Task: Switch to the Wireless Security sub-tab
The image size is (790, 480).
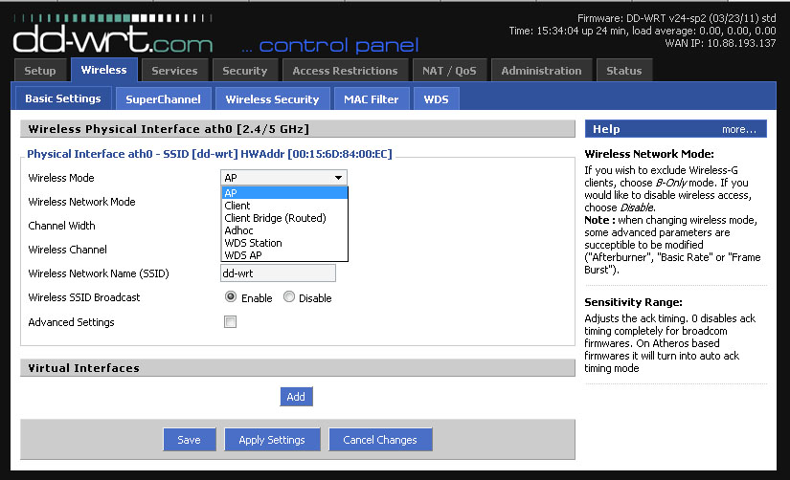Action: coord(272,99)
